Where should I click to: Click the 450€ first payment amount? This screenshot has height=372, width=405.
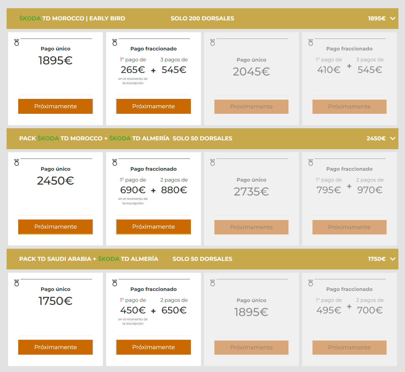(133, 310)
